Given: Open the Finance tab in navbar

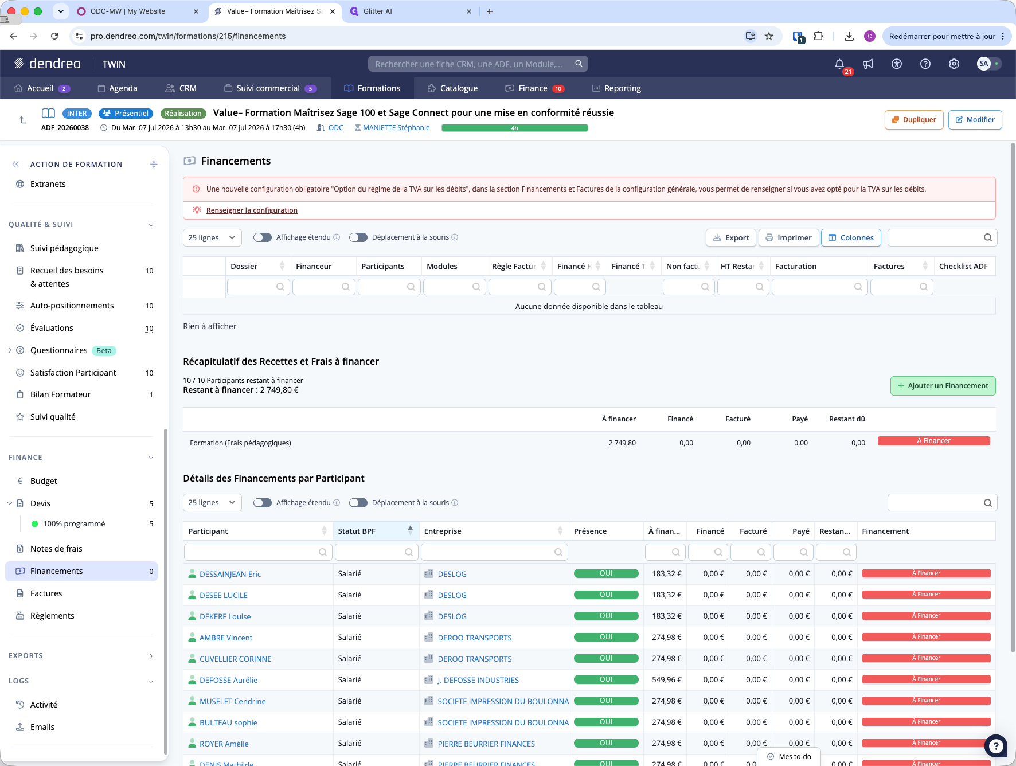Looking at the screenshot, I should [x=534, y=88].
